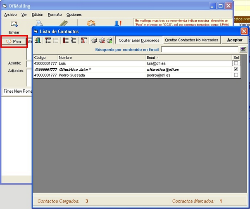Click the exit door icon in Lista de Contactos

pos(38,40)
